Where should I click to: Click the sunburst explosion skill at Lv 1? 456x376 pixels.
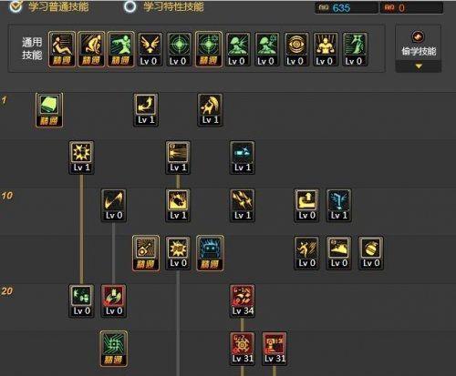click(x=81, y=158)
